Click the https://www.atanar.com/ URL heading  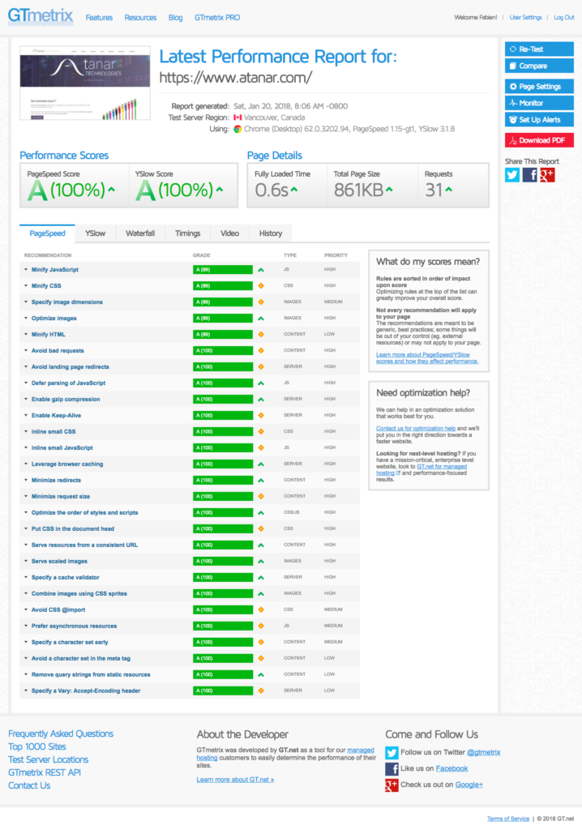point(236,78)
